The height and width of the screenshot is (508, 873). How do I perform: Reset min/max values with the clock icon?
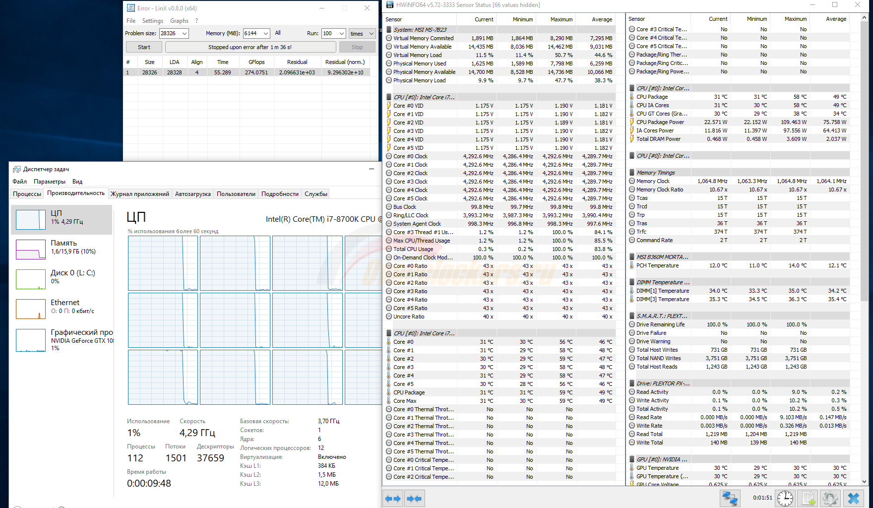pyautogui.click(x=785, y=499)
